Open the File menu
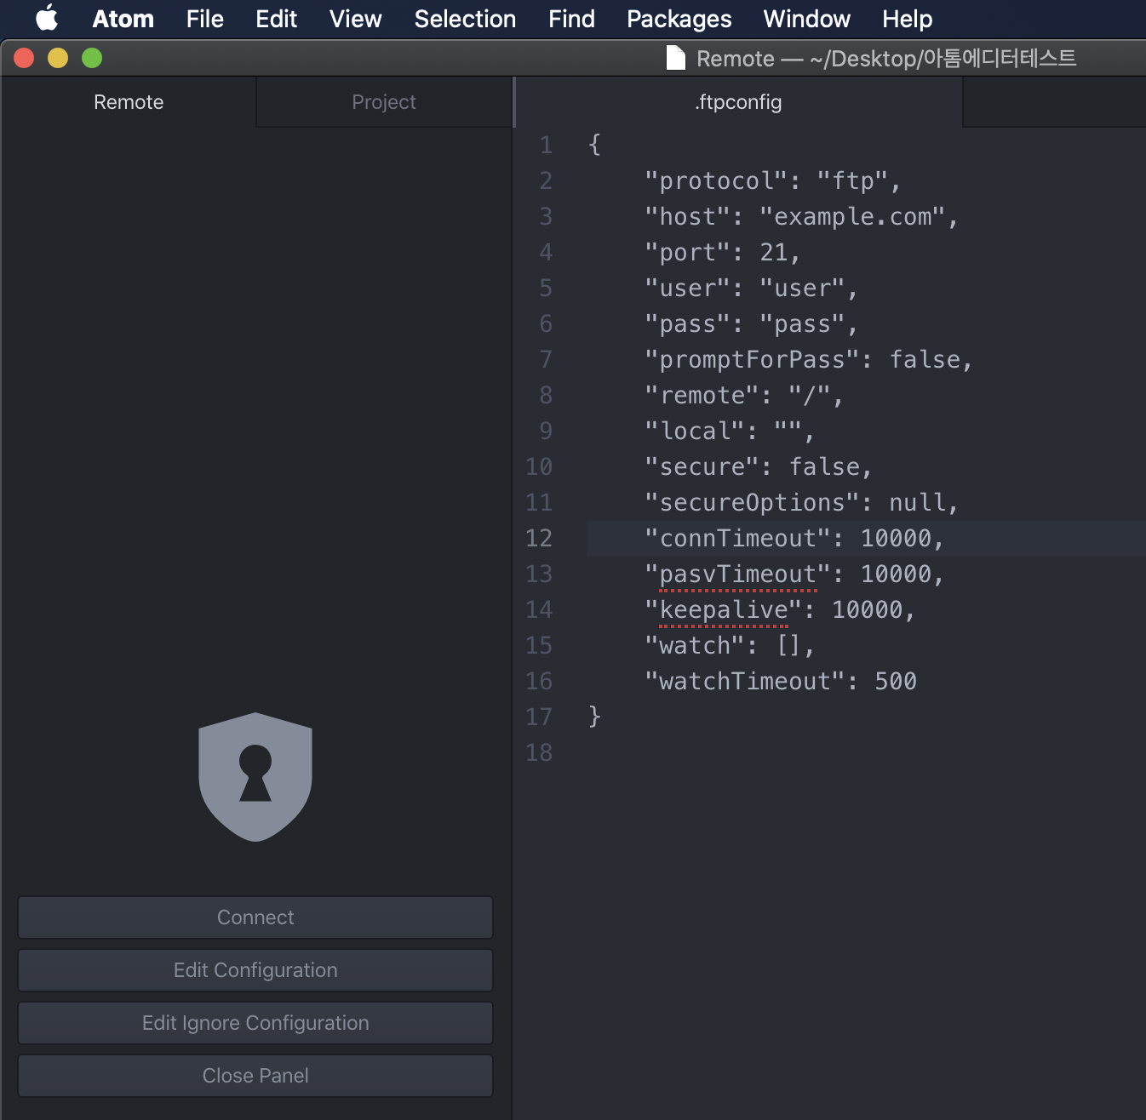Image resolution: width=1146 pixels, height=1120 pixels. point(205,19)
